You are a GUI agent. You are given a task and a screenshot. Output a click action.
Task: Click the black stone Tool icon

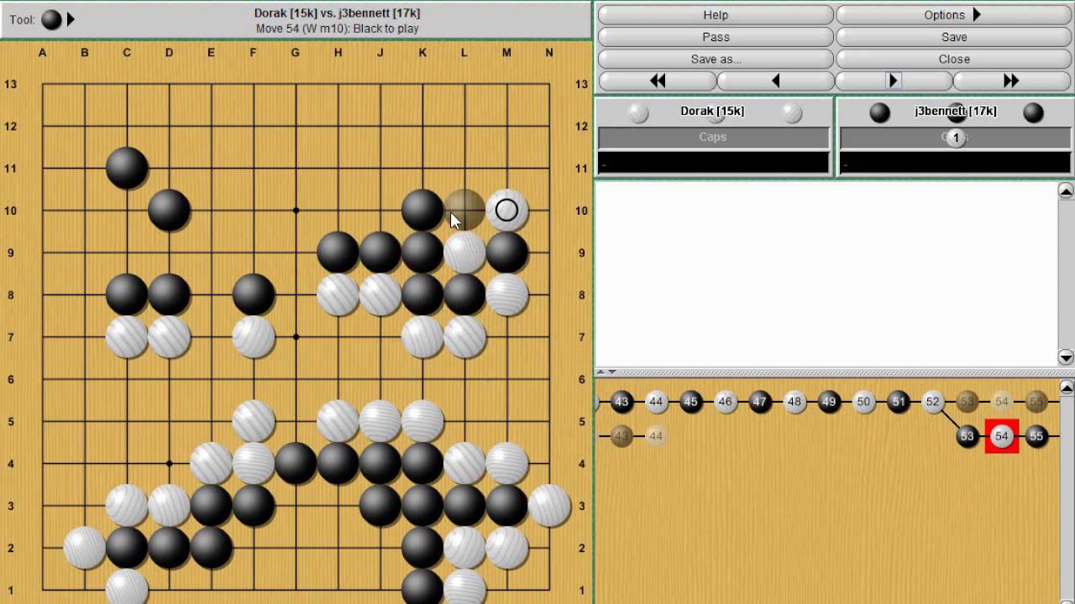point(51,19)
